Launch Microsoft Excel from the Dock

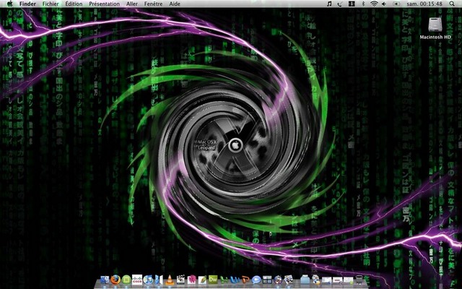tap(224, 280)
